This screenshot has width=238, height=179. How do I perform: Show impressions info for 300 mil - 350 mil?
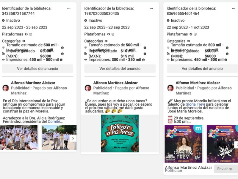(x=143, y=60)
